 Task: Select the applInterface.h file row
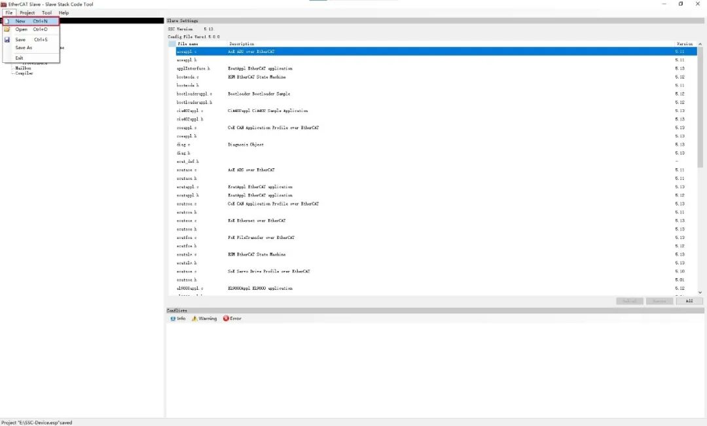pyautogui.click(x=436, y=69)
